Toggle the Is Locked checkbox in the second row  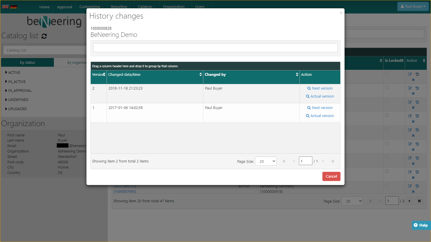pos(387,87)
